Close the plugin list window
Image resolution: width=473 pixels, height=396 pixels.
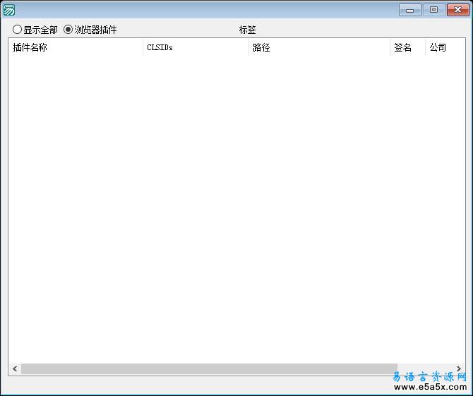[x=458, y=10]
